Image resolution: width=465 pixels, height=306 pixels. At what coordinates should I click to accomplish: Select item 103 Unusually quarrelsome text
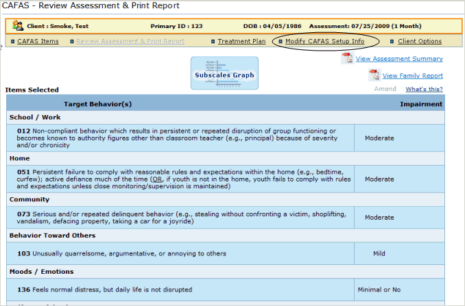[x=121, y=253]
